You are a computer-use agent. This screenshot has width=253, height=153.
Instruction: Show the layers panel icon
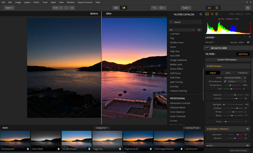click(212, 14)
